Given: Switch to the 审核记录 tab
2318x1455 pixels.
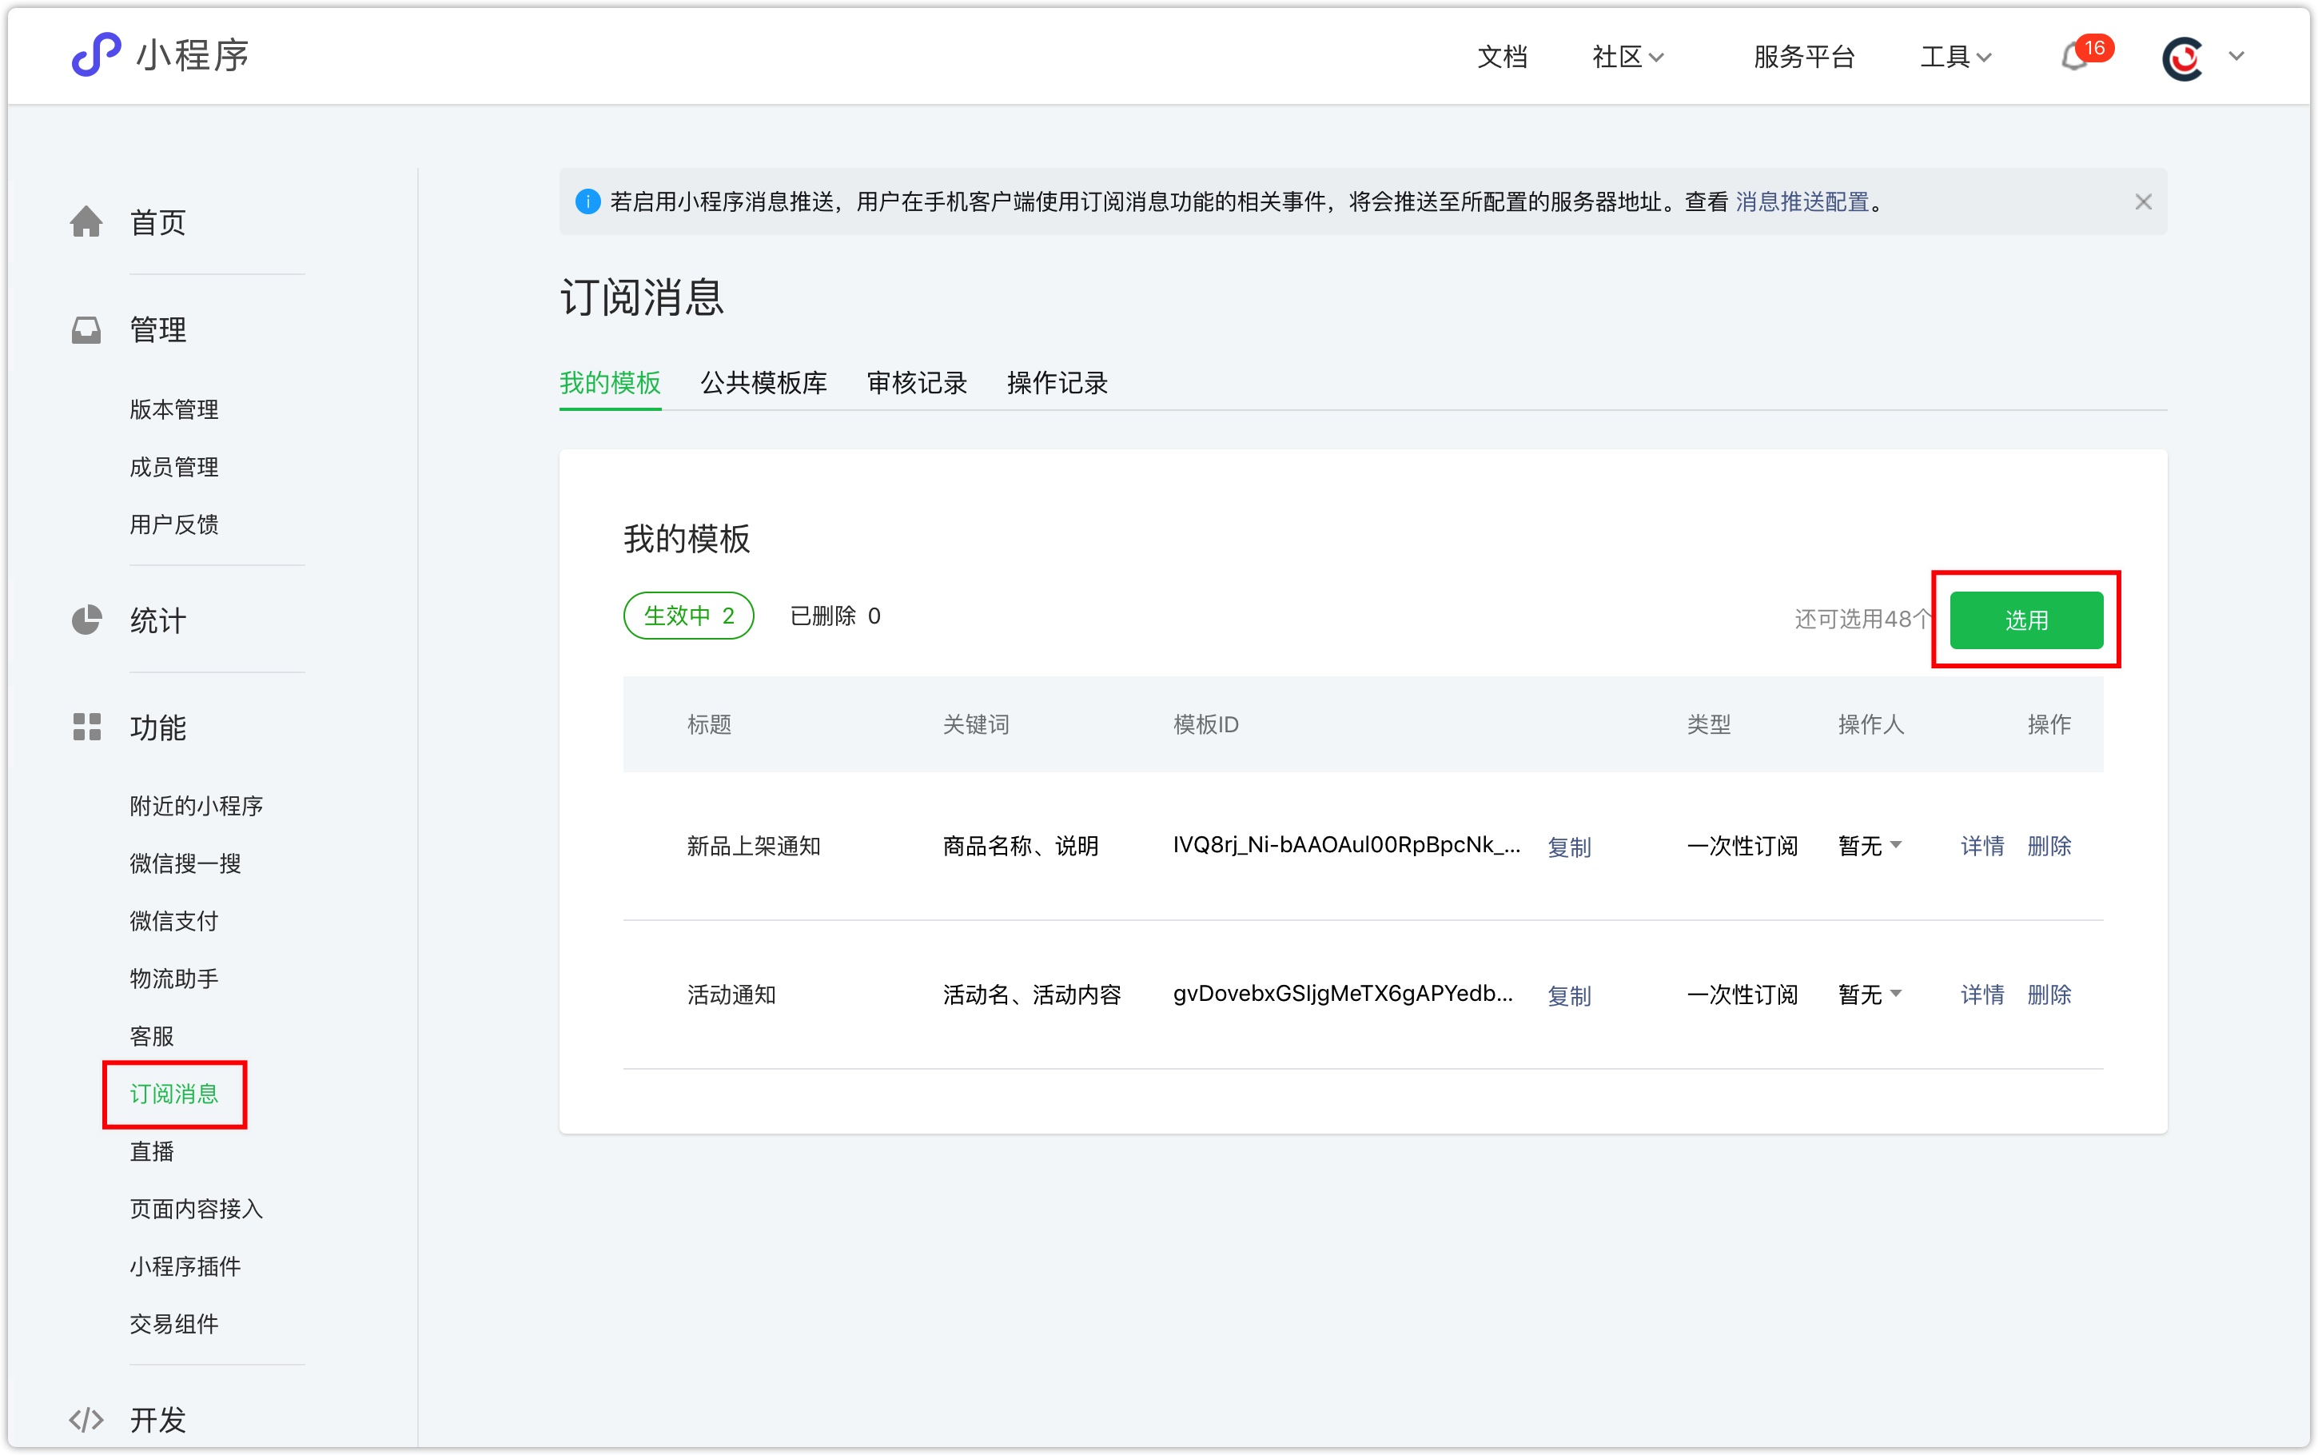Looking at the screenshot, I should coord(917,383).
